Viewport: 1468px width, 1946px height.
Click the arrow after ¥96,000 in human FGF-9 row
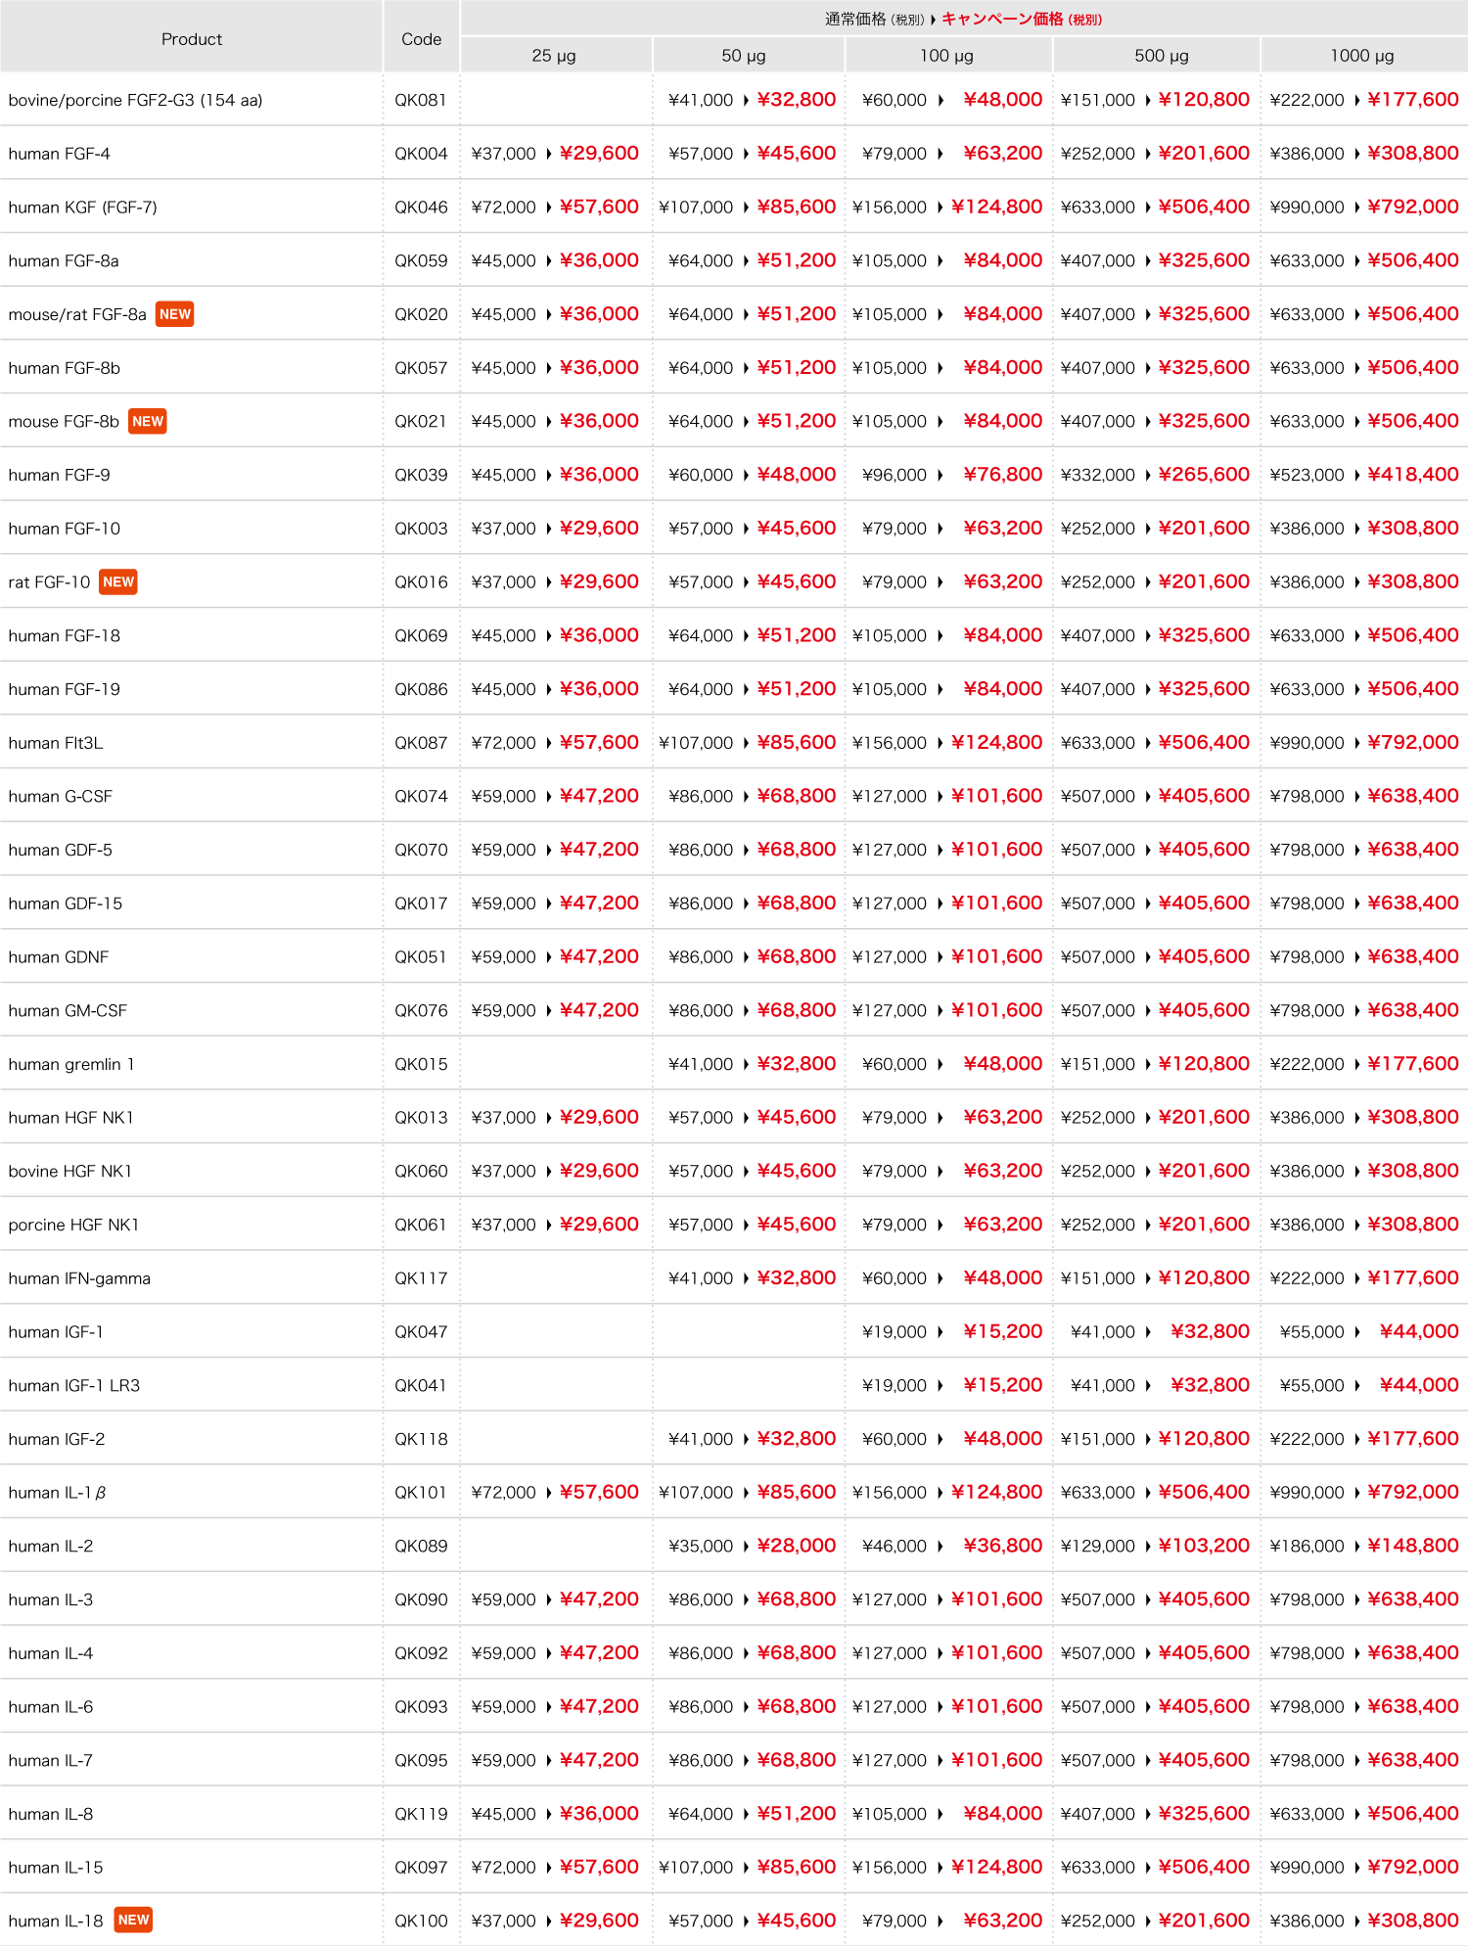940,475
